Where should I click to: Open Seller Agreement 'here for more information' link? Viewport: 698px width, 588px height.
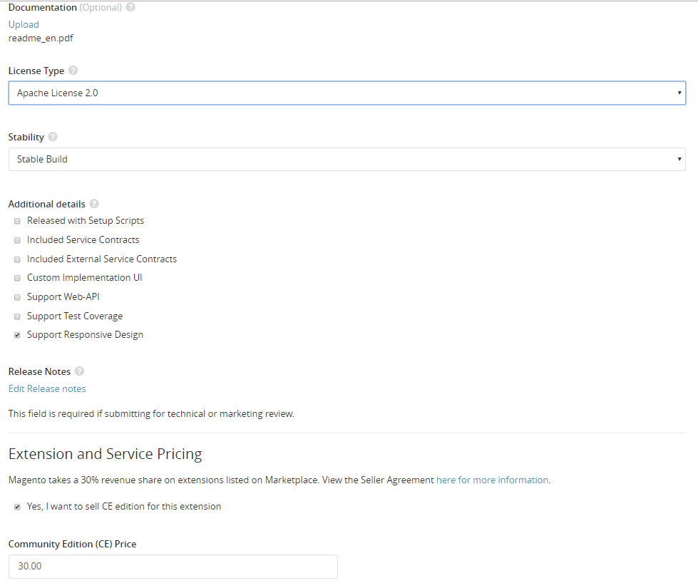(492, 480)
